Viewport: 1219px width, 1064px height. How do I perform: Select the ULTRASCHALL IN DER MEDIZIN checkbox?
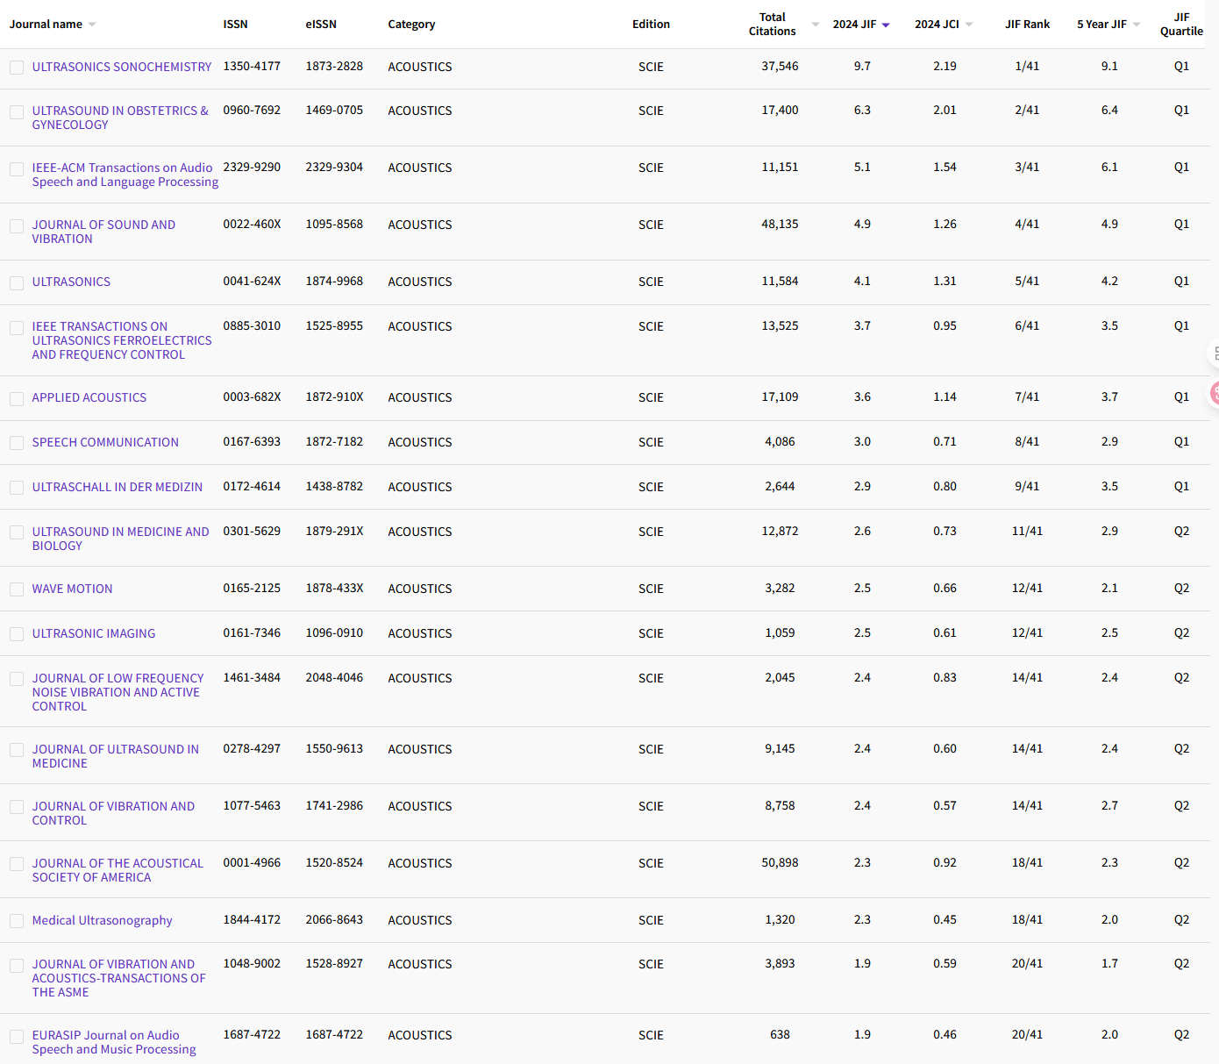17,489
